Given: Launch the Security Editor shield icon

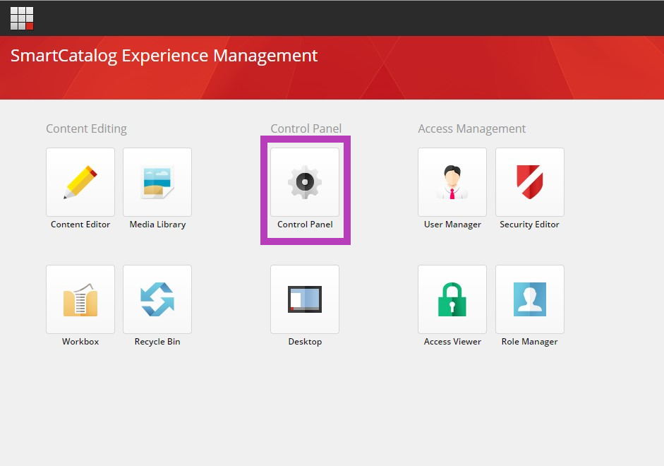Looking at the screenshot, I should pyautogui.click(x=530, y=182).
